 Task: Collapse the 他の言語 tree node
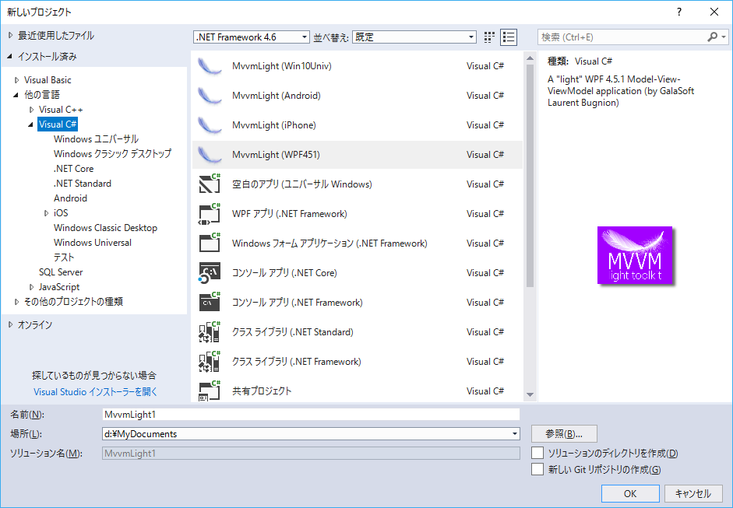coord(16,95)
